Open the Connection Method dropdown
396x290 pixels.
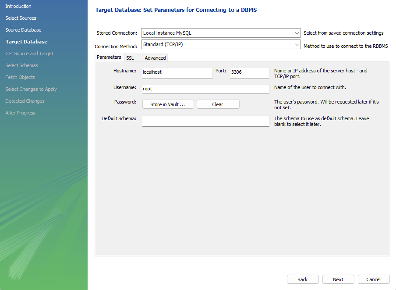point(221,44)
